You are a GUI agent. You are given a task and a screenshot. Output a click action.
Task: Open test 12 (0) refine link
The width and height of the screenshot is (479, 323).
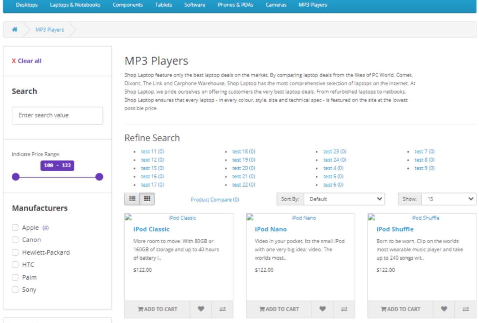pyautogui.click(x=153, y=160)
